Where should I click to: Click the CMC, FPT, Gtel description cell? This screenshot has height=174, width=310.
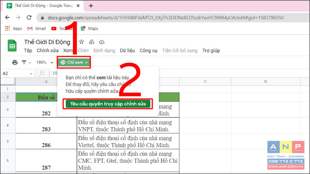[128, 160]
